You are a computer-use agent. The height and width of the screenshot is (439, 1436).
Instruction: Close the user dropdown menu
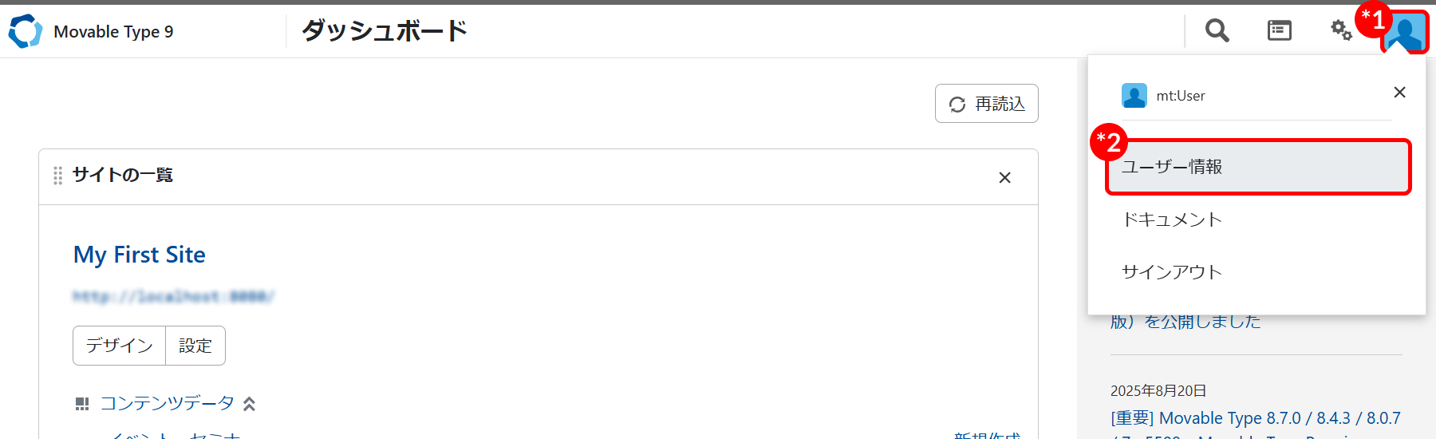pos(1399,93)
